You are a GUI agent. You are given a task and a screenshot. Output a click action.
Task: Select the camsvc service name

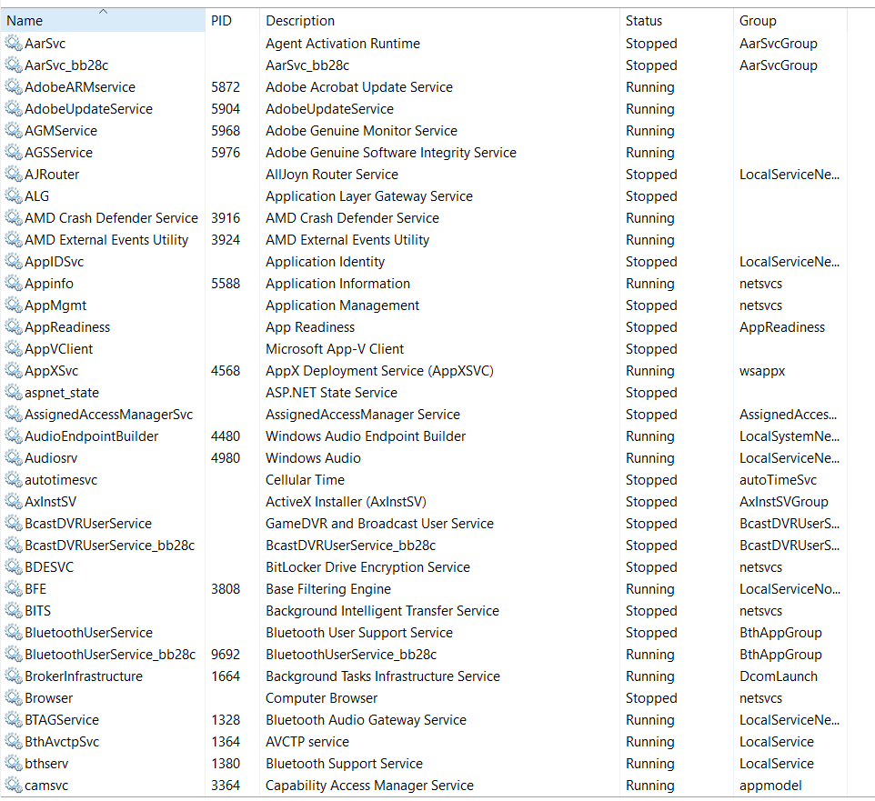coord(46,785)
